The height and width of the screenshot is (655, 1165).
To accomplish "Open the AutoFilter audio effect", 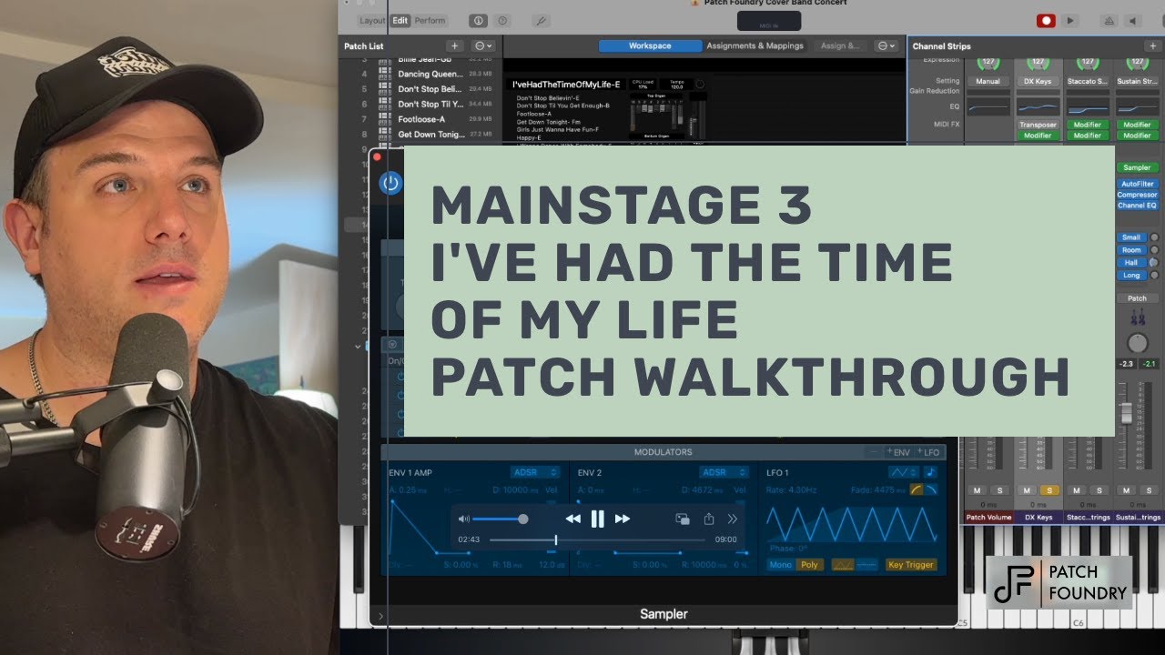I will pos(1137,184).
